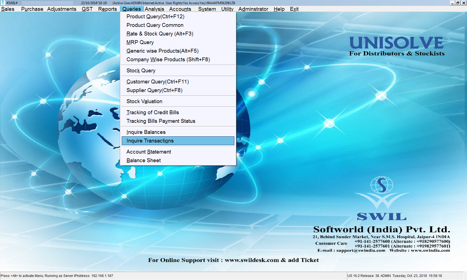Open the Help menu
Image resolution: width=467 pixels, height=280 pixels.
pos(279,9)
